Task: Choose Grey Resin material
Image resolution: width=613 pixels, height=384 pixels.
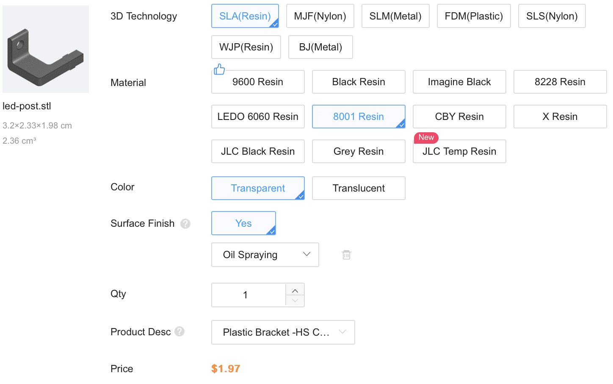Action: [x=359, y=151]
